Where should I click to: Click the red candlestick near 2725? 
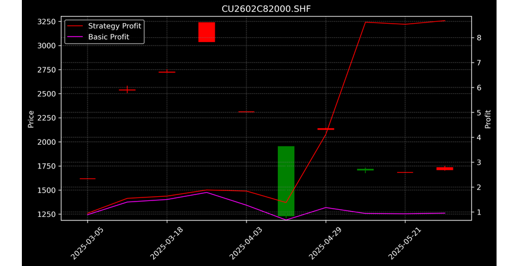167,72
